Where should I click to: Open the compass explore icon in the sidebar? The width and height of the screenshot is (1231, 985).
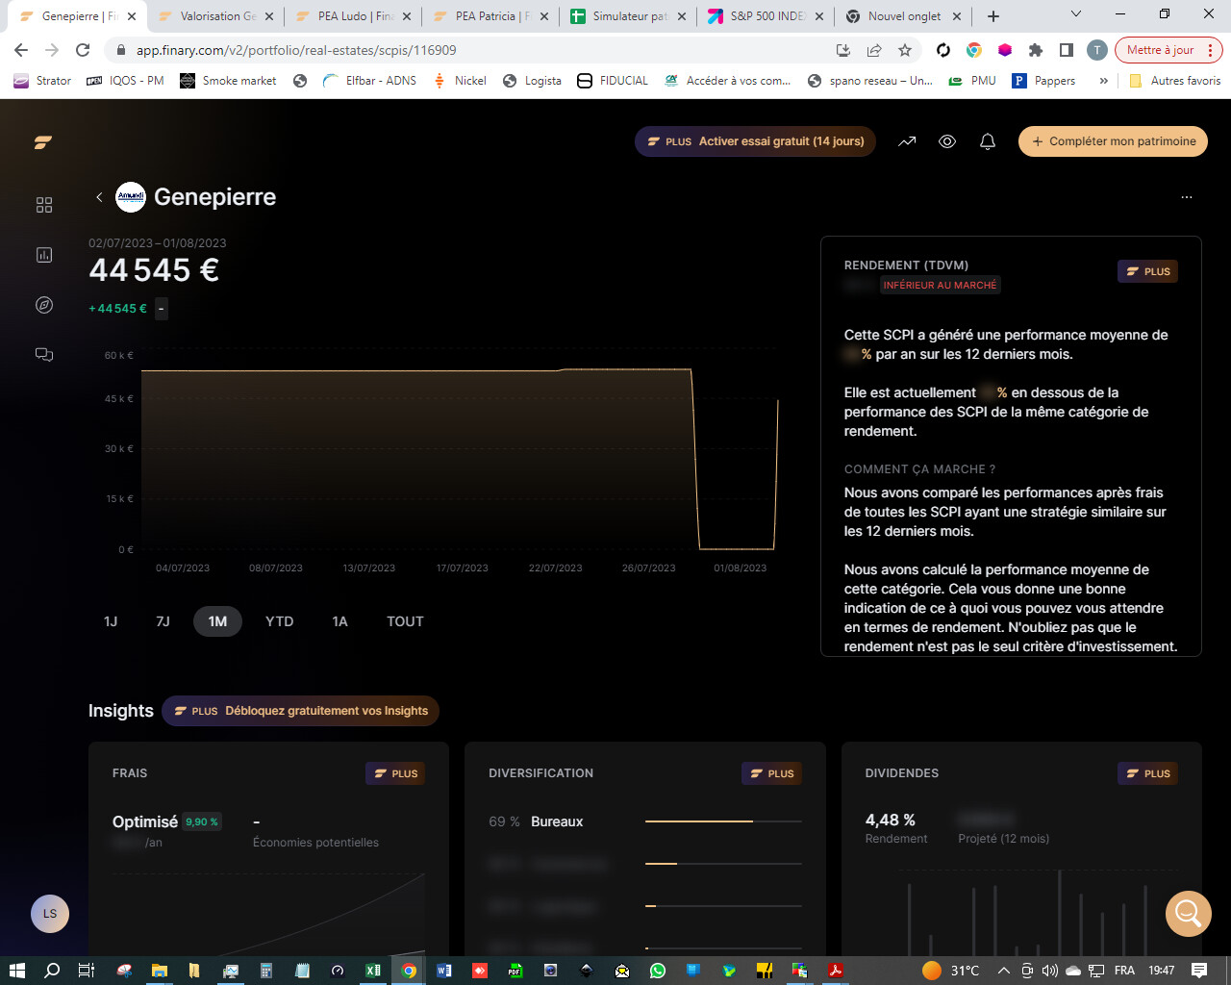tap(44, 305)
